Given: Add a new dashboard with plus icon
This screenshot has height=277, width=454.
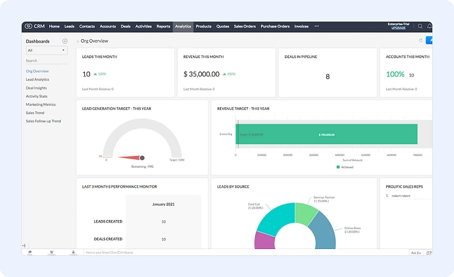Looking at the screenshot, I should pos(65,41).
